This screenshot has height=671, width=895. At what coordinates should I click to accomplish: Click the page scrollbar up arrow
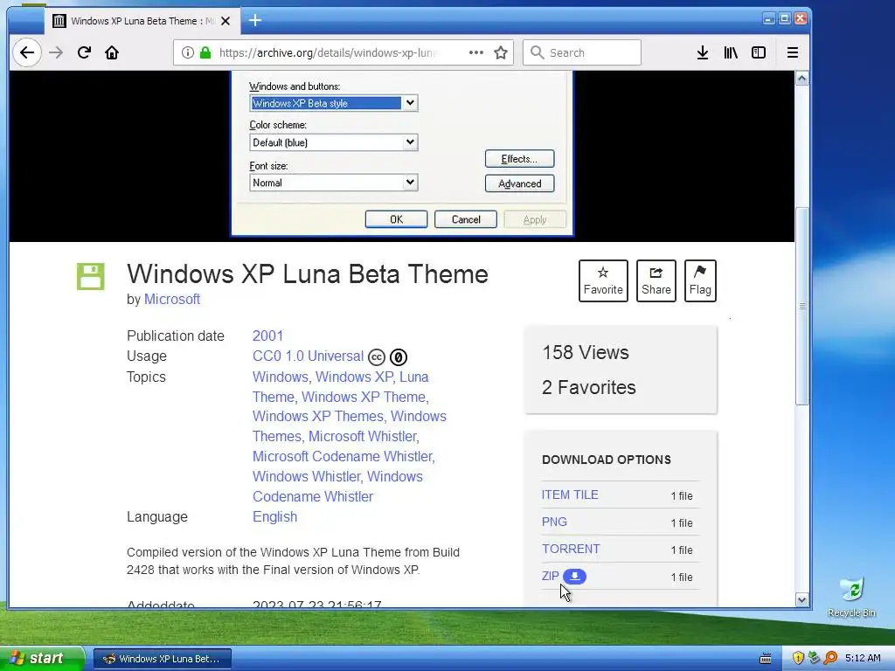click(802, 78)
